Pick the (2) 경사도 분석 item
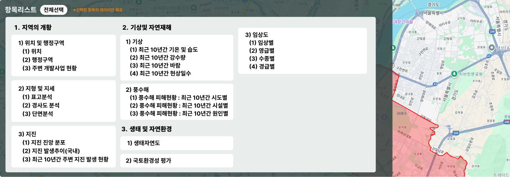Image resolution: width=510 pixels, height=177 pixels. point(41,105)
